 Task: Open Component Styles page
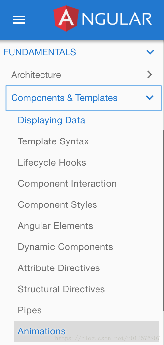[x=57, y=205]
